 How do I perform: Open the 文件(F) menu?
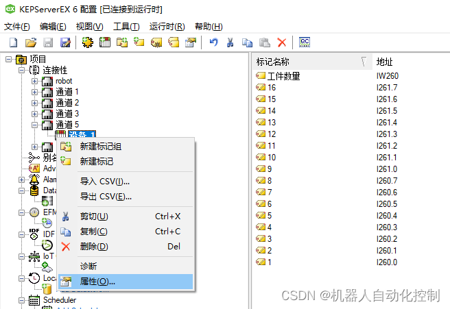pos(17,27)
